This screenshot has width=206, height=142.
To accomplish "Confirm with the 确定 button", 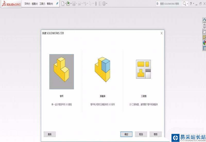I will (126, 134).
